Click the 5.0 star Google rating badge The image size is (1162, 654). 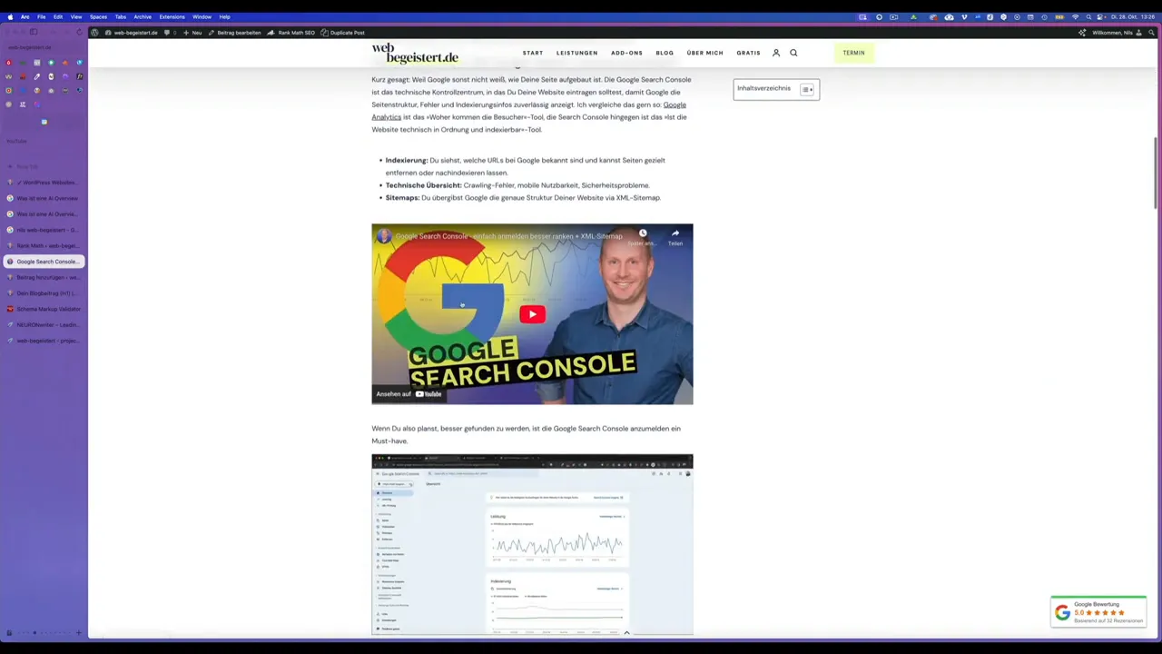point(1098,611)
